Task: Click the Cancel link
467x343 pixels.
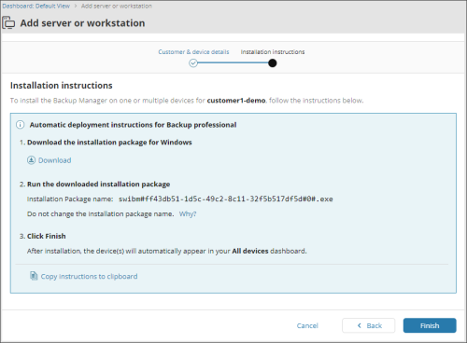Action: (307, 325)
